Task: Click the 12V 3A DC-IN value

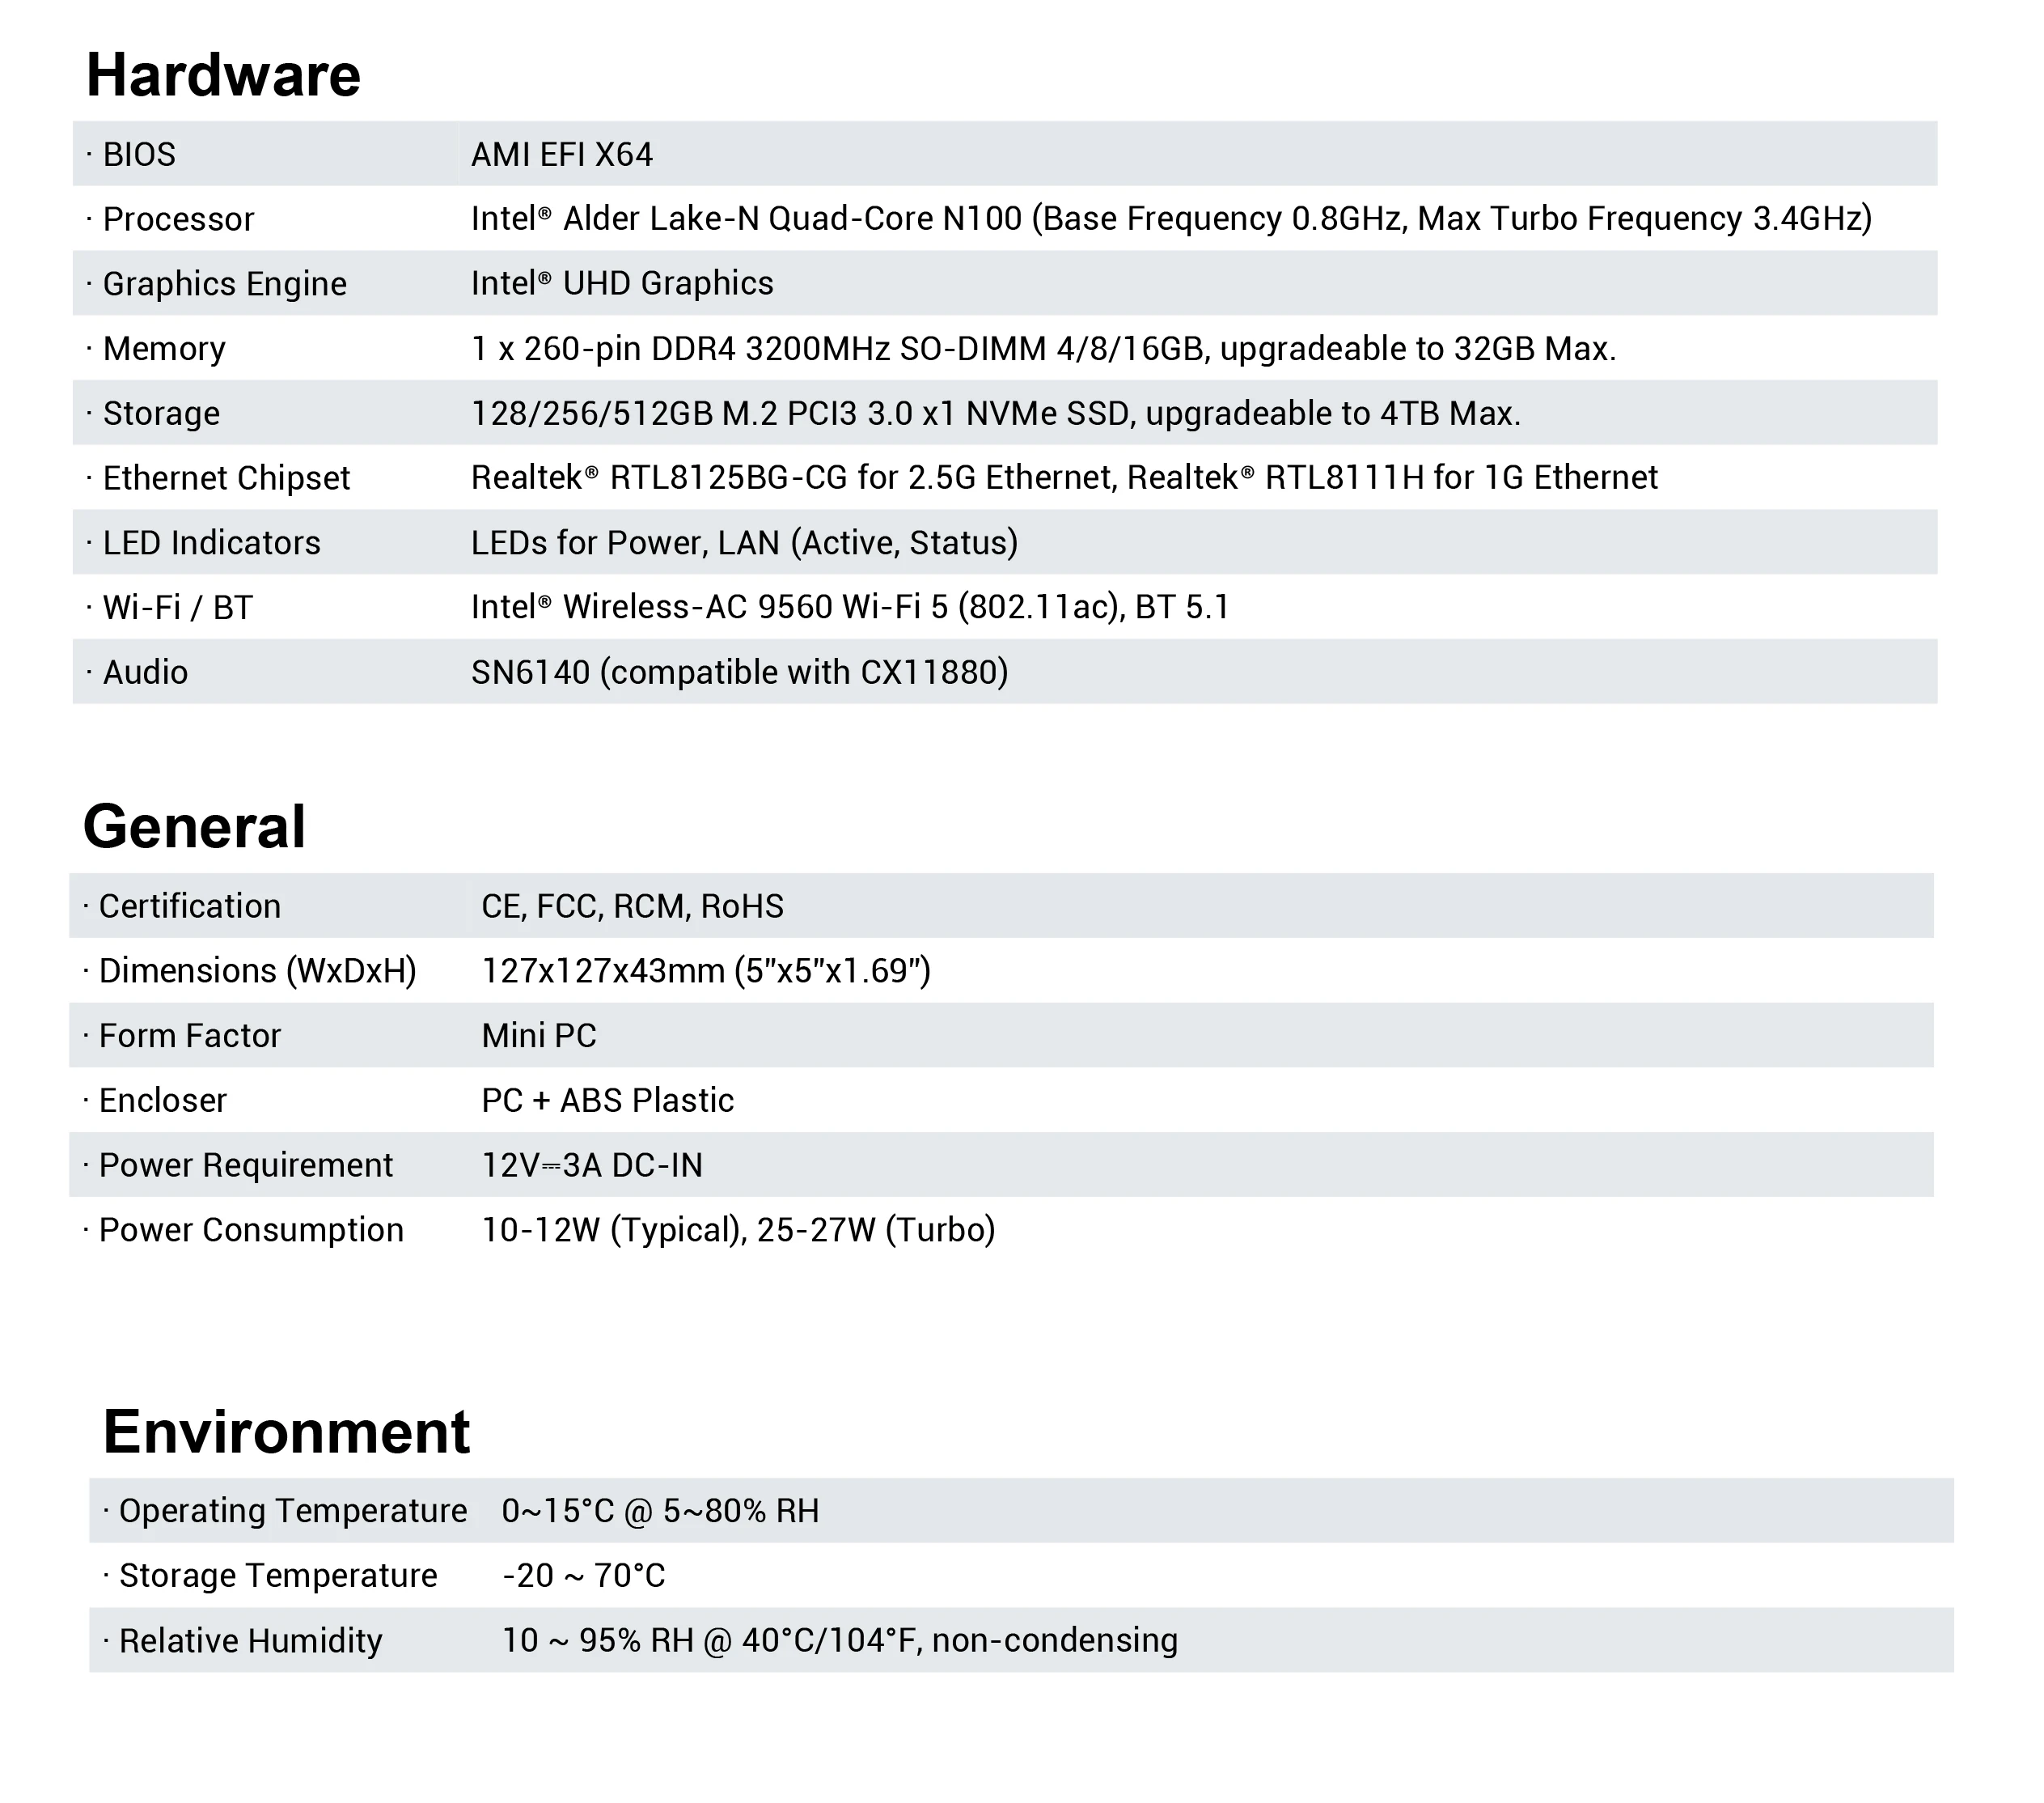Action: (592, 1165)
